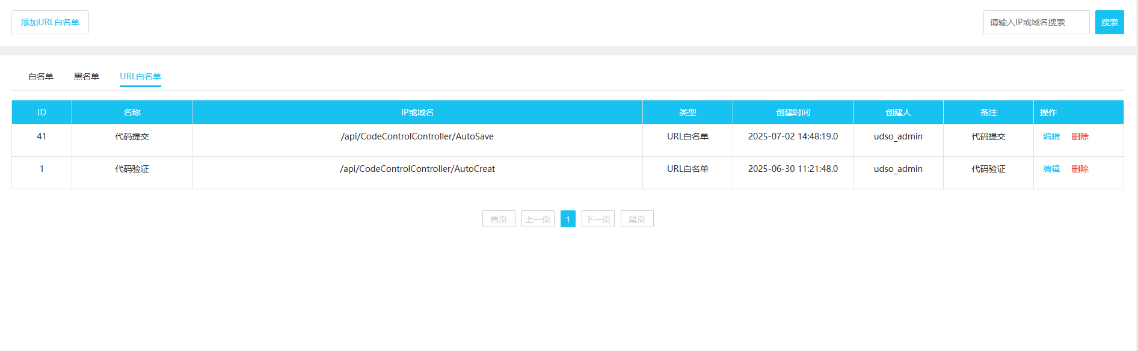1138x351 pixels.
Task: Click the IP或域名 column header
Action: click(x=417, y=112)
